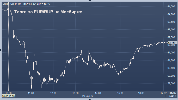Click the 12:00 time axis label

pyautogui.click(x=53, y=93)
